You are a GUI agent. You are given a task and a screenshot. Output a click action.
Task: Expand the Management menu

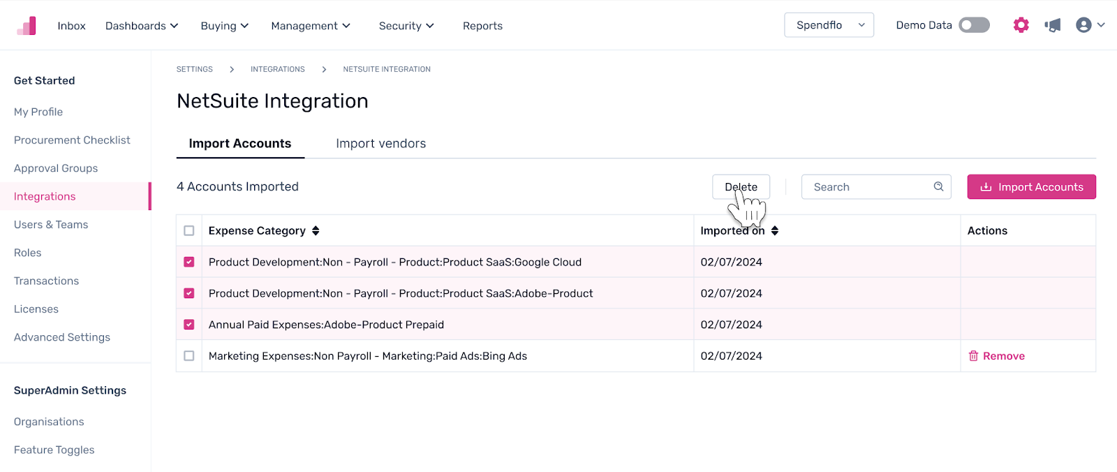point(311,26)
